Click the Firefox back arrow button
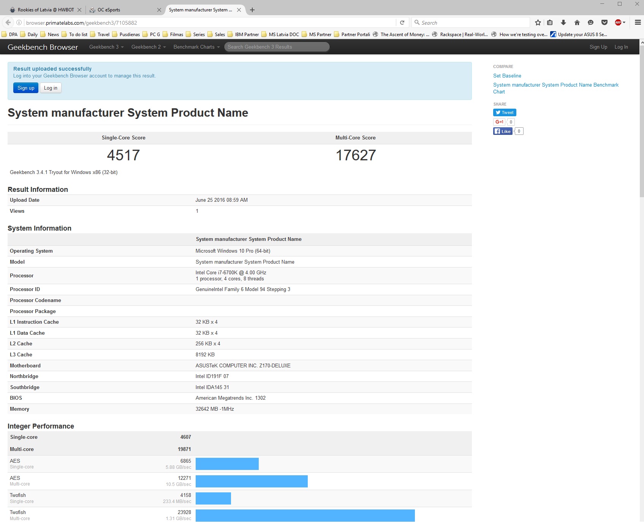The height and width of the screenshot is (522, 644). tap(8, 22)
